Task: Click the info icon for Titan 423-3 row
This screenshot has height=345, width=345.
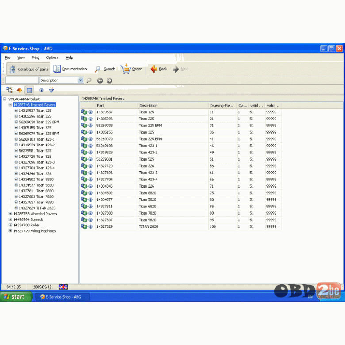Action: 91,172
